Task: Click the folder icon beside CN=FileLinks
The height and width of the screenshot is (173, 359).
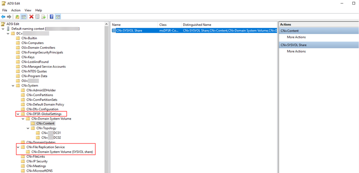Action: point(23,157)
